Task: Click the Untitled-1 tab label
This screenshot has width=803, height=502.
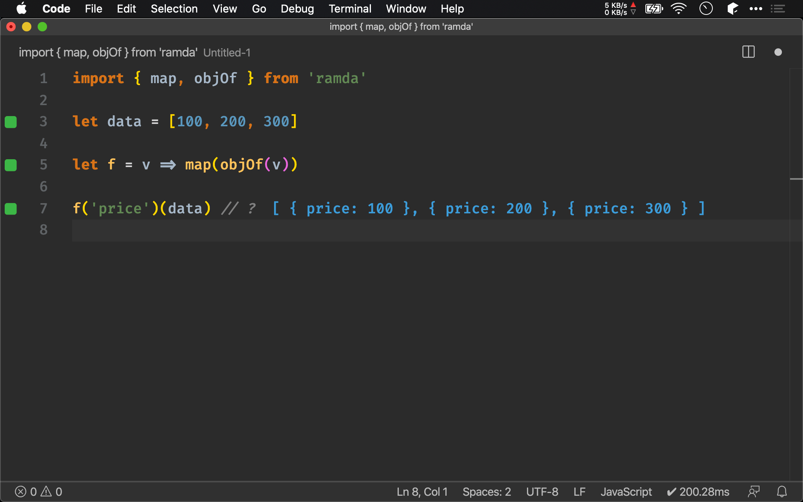Action: [x=225, y=52]
